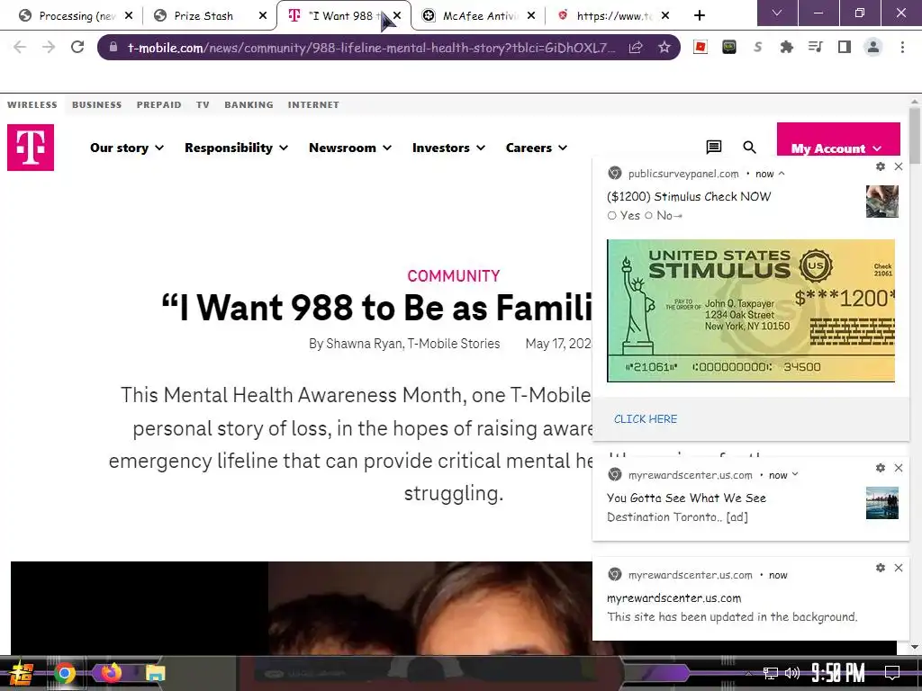Open the Extensions puzzle icon

click(786, 47)
